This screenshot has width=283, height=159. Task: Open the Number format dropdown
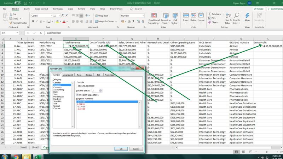(143, 16)
